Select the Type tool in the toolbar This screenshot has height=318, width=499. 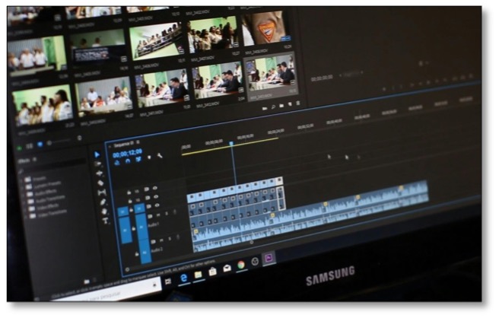(x=104, y=221)
